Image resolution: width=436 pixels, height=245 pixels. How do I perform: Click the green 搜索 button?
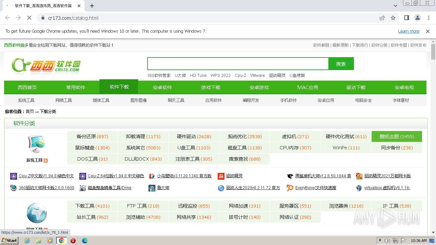(x=341, y=64)
